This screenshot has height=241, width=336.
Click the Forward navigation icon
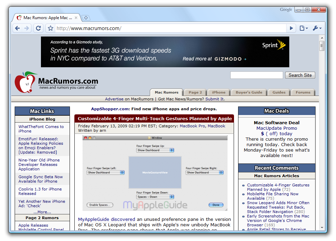tap(27, 28)
